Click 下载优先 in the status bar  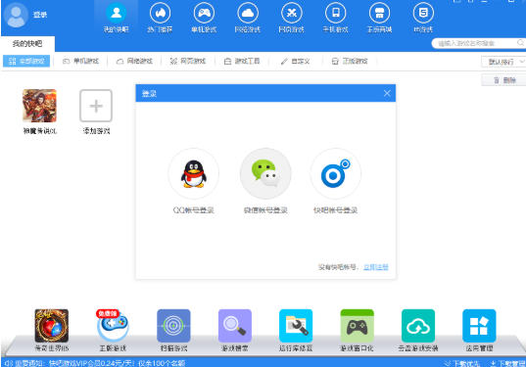coord(462,363)
